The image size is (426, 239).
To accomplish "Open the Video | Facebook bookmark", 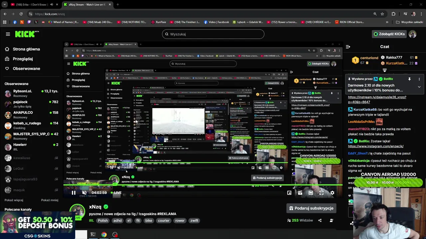I will click(x=216, y=22).
